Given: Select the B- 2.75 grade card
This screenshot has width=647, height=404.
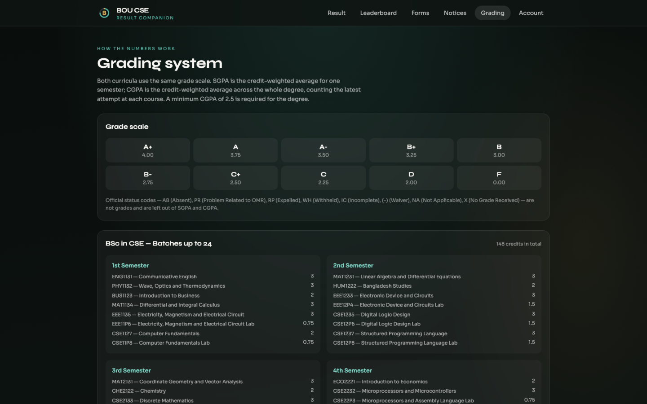Looking at the screenshot, I should tap(148, 178).
